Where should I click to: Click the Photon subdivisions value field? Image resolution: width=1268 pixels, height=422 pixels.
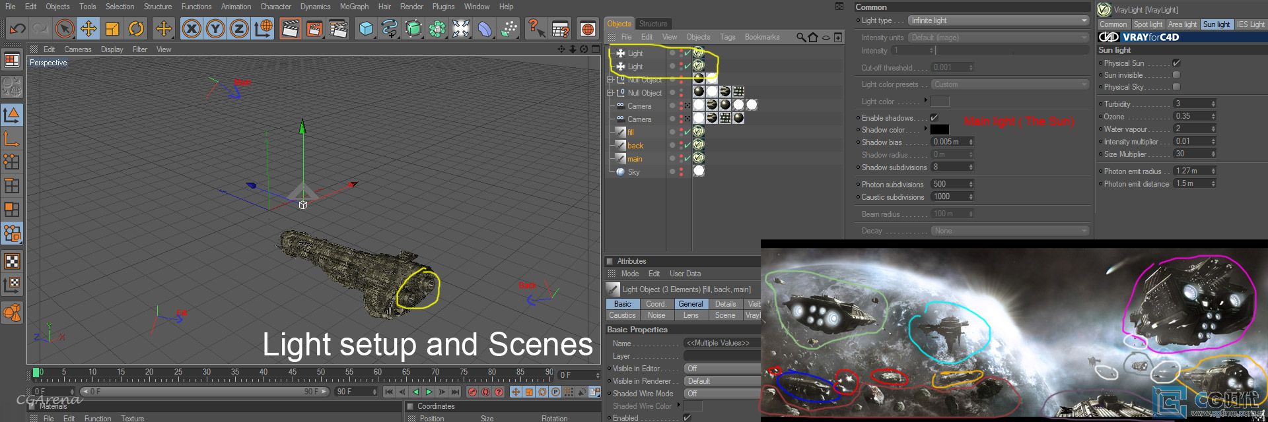[952, 185]
